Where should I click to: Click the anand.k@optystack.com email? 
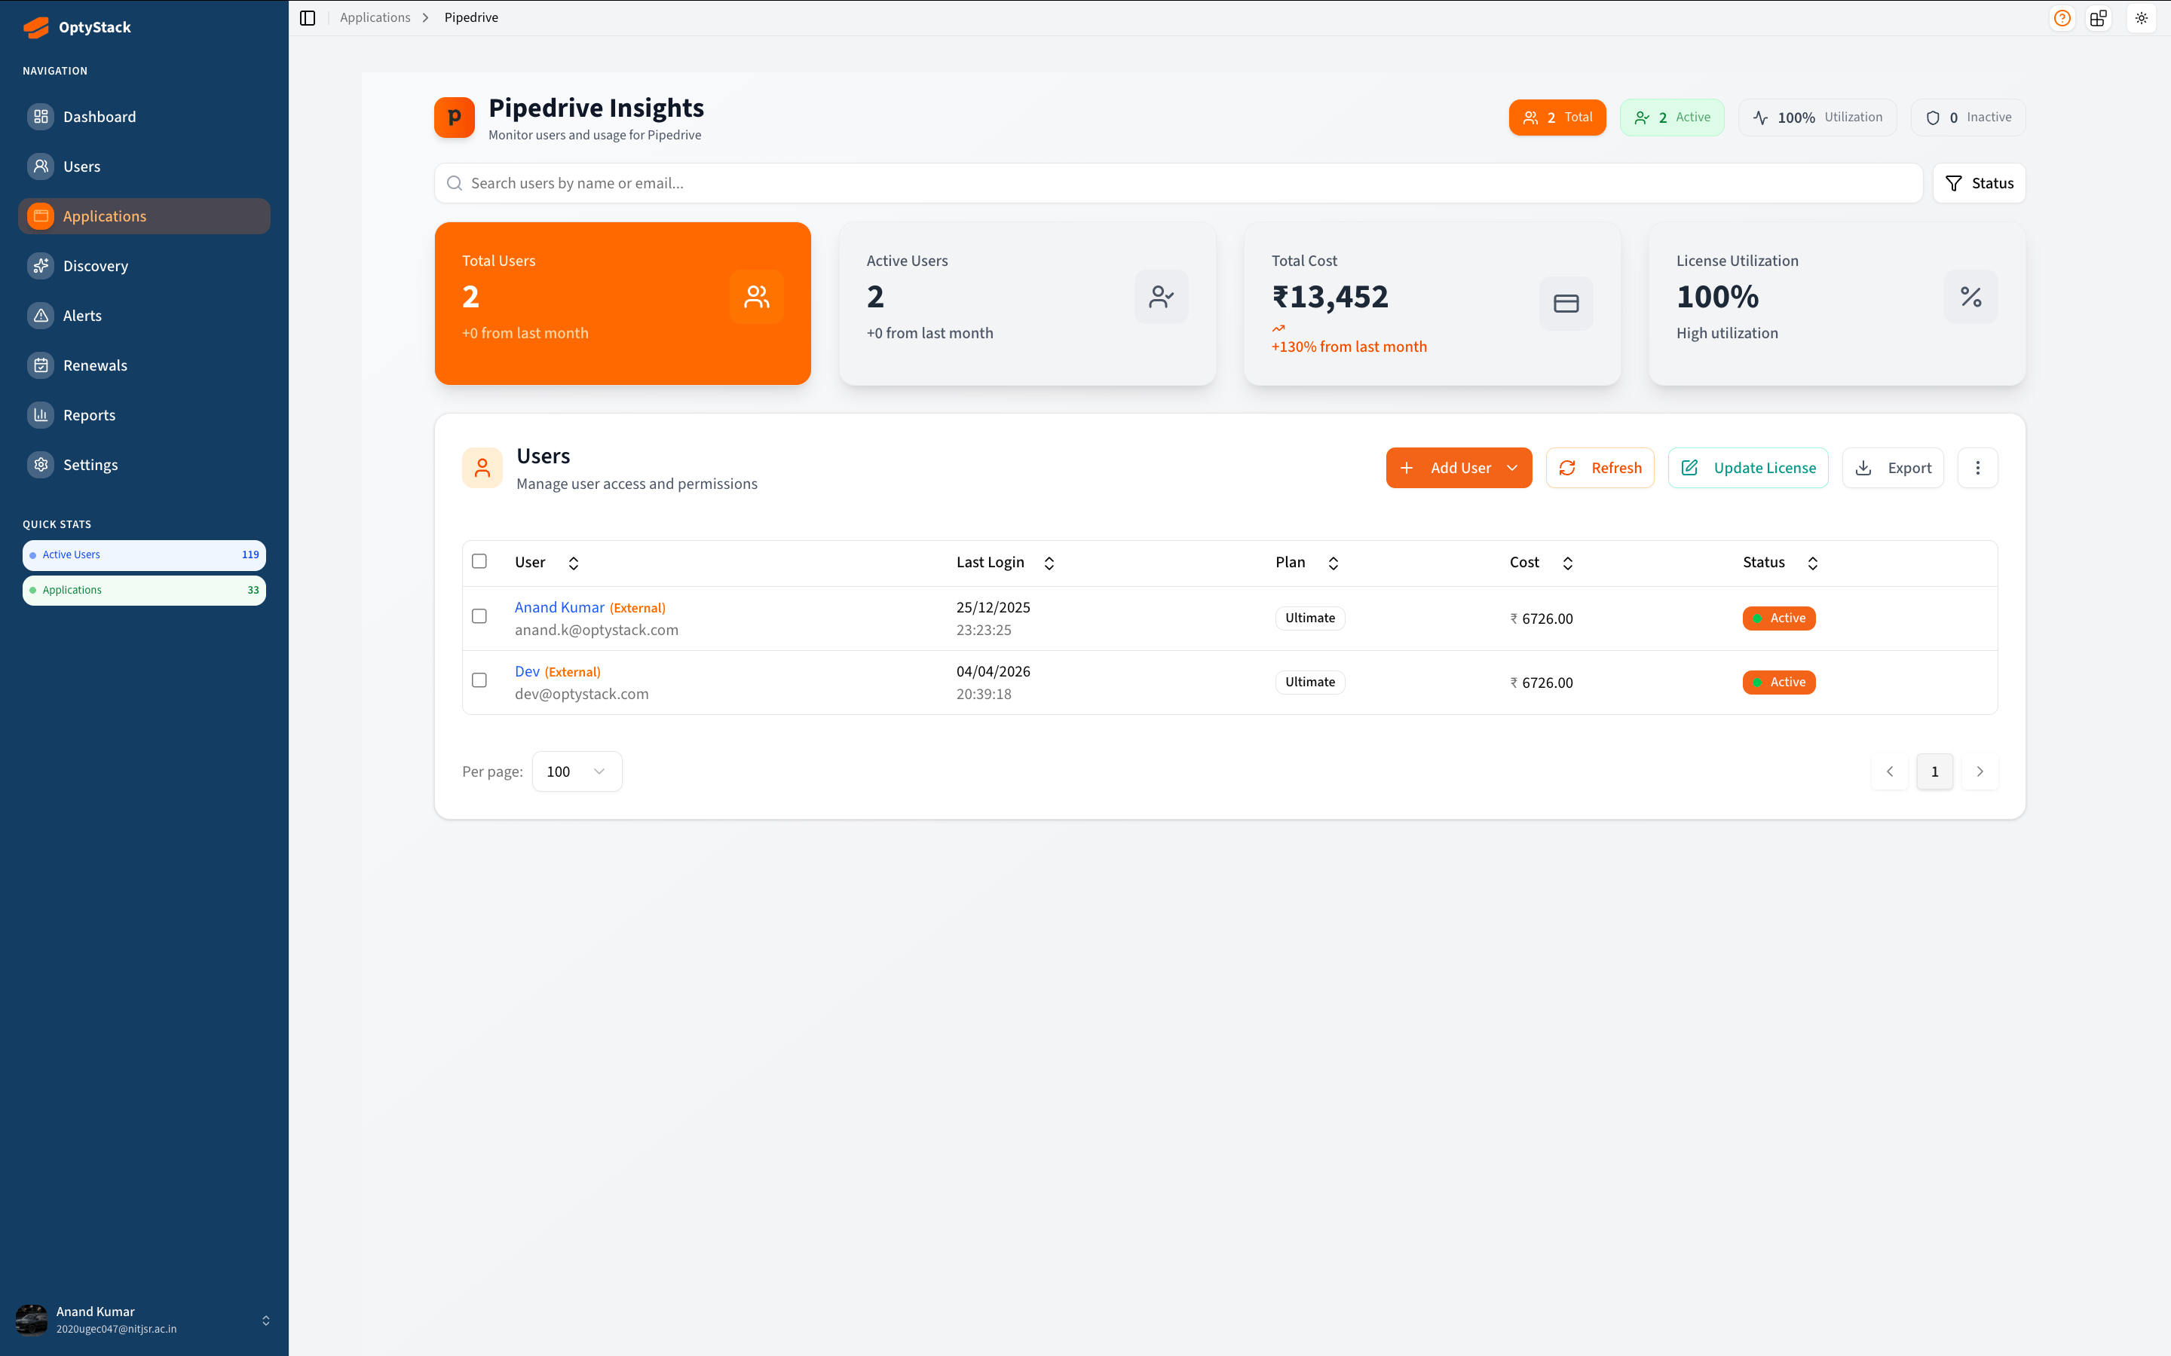[x=596, y=630]
